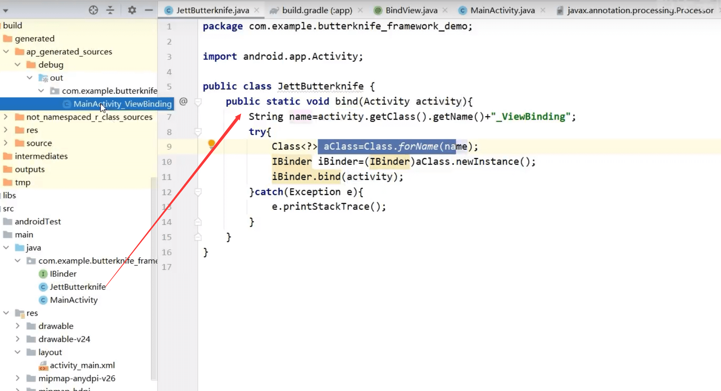Image resolution: width=721 pixels, height=391 pixels.
Task: Open activity_main.xml layout file
Action: point(82,365)
